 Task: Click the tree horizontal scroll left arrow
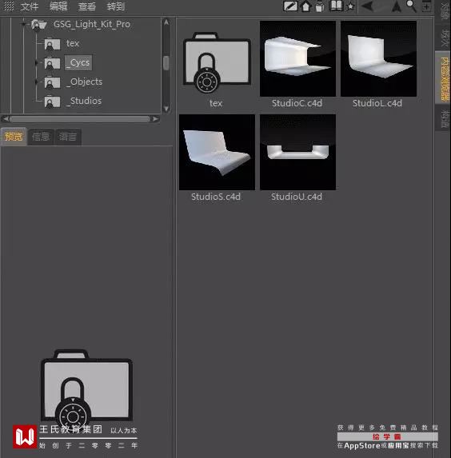[x=6, y=119]
